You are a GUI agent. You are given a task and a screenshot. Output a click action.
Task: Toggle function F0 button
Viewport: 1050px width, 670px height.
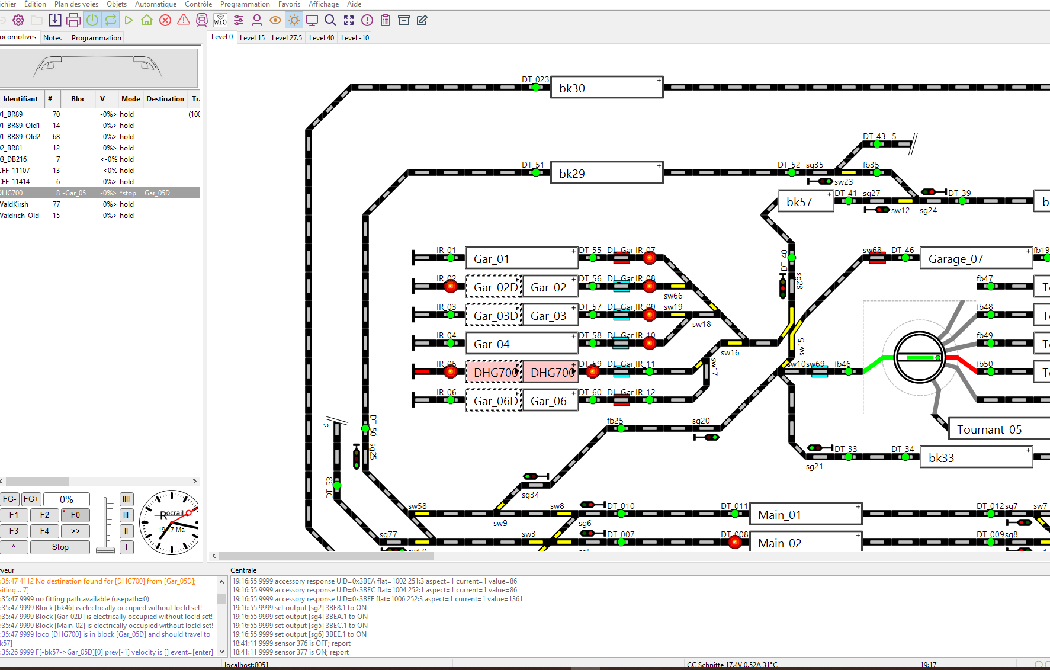click(x=75, y=515)
